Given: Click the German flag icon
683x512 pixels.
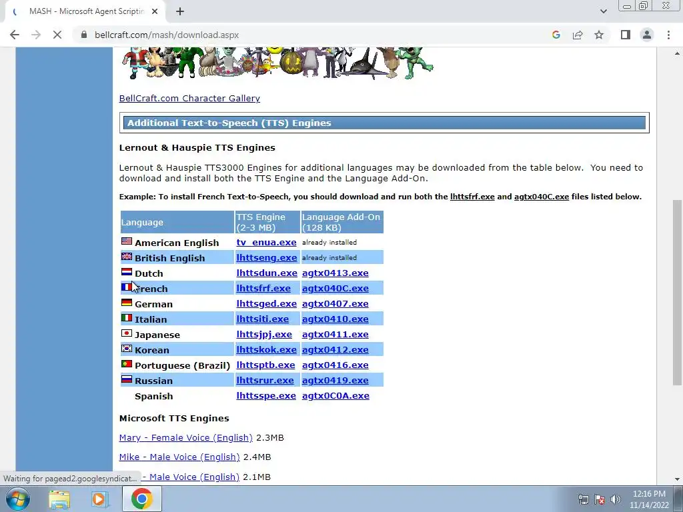Looking at the screenshot, I should (126, 302).
